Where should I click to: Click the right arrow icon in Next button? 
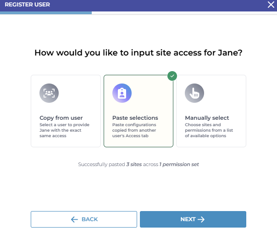(x=201, y=219)
